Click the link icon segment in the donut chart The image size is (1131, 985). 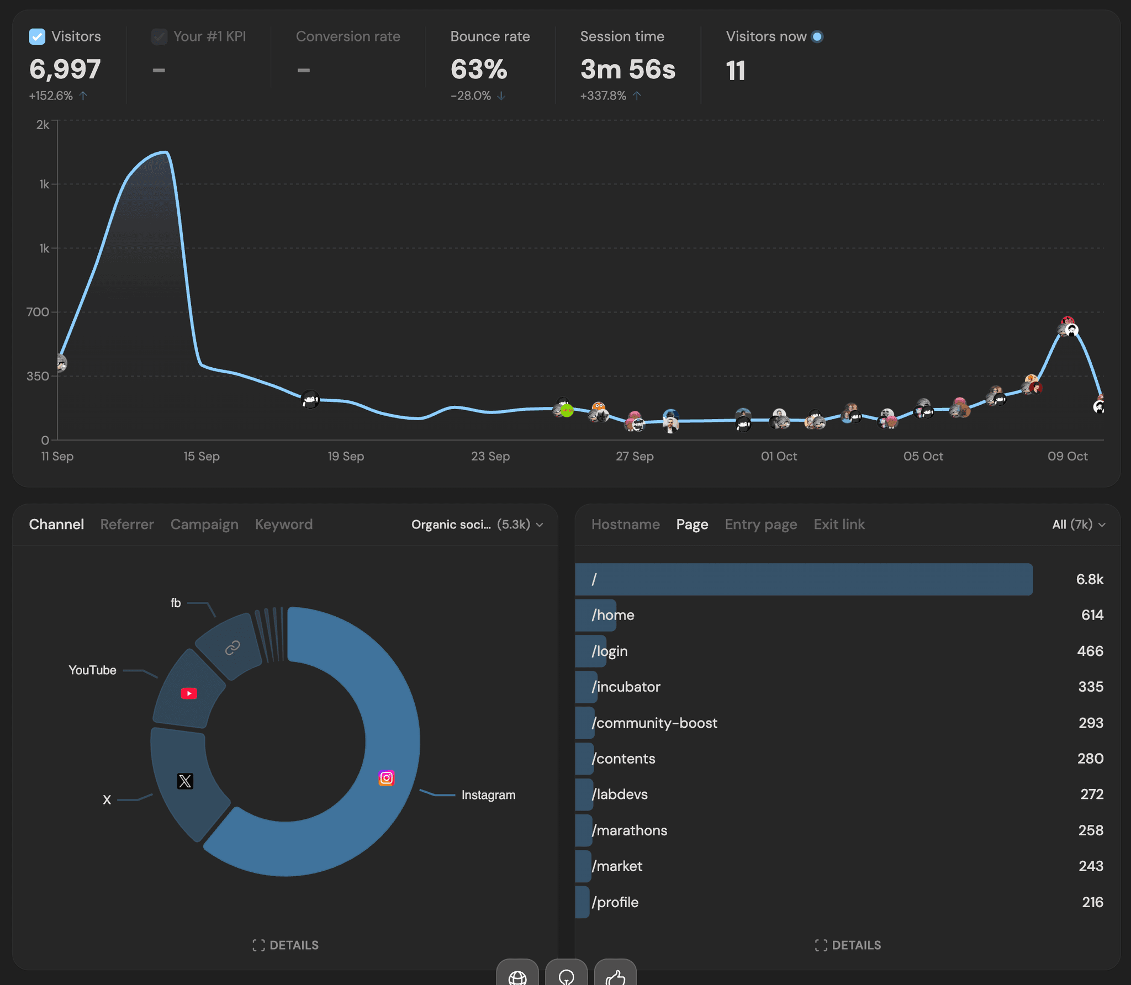pos(232,648)
